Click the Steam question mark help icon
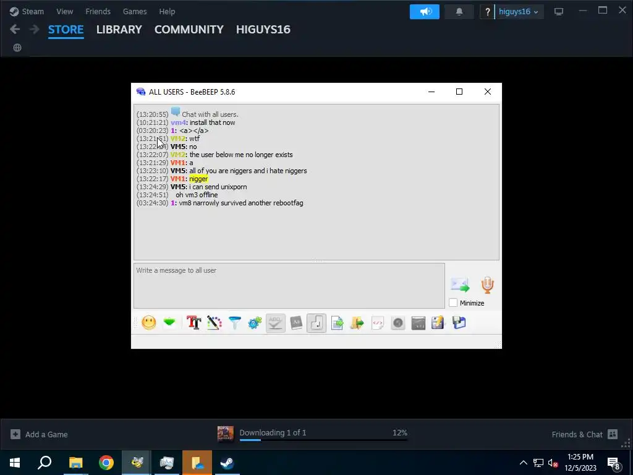The height and width of the screenshot is (475, 633). [x=487, y=12]
